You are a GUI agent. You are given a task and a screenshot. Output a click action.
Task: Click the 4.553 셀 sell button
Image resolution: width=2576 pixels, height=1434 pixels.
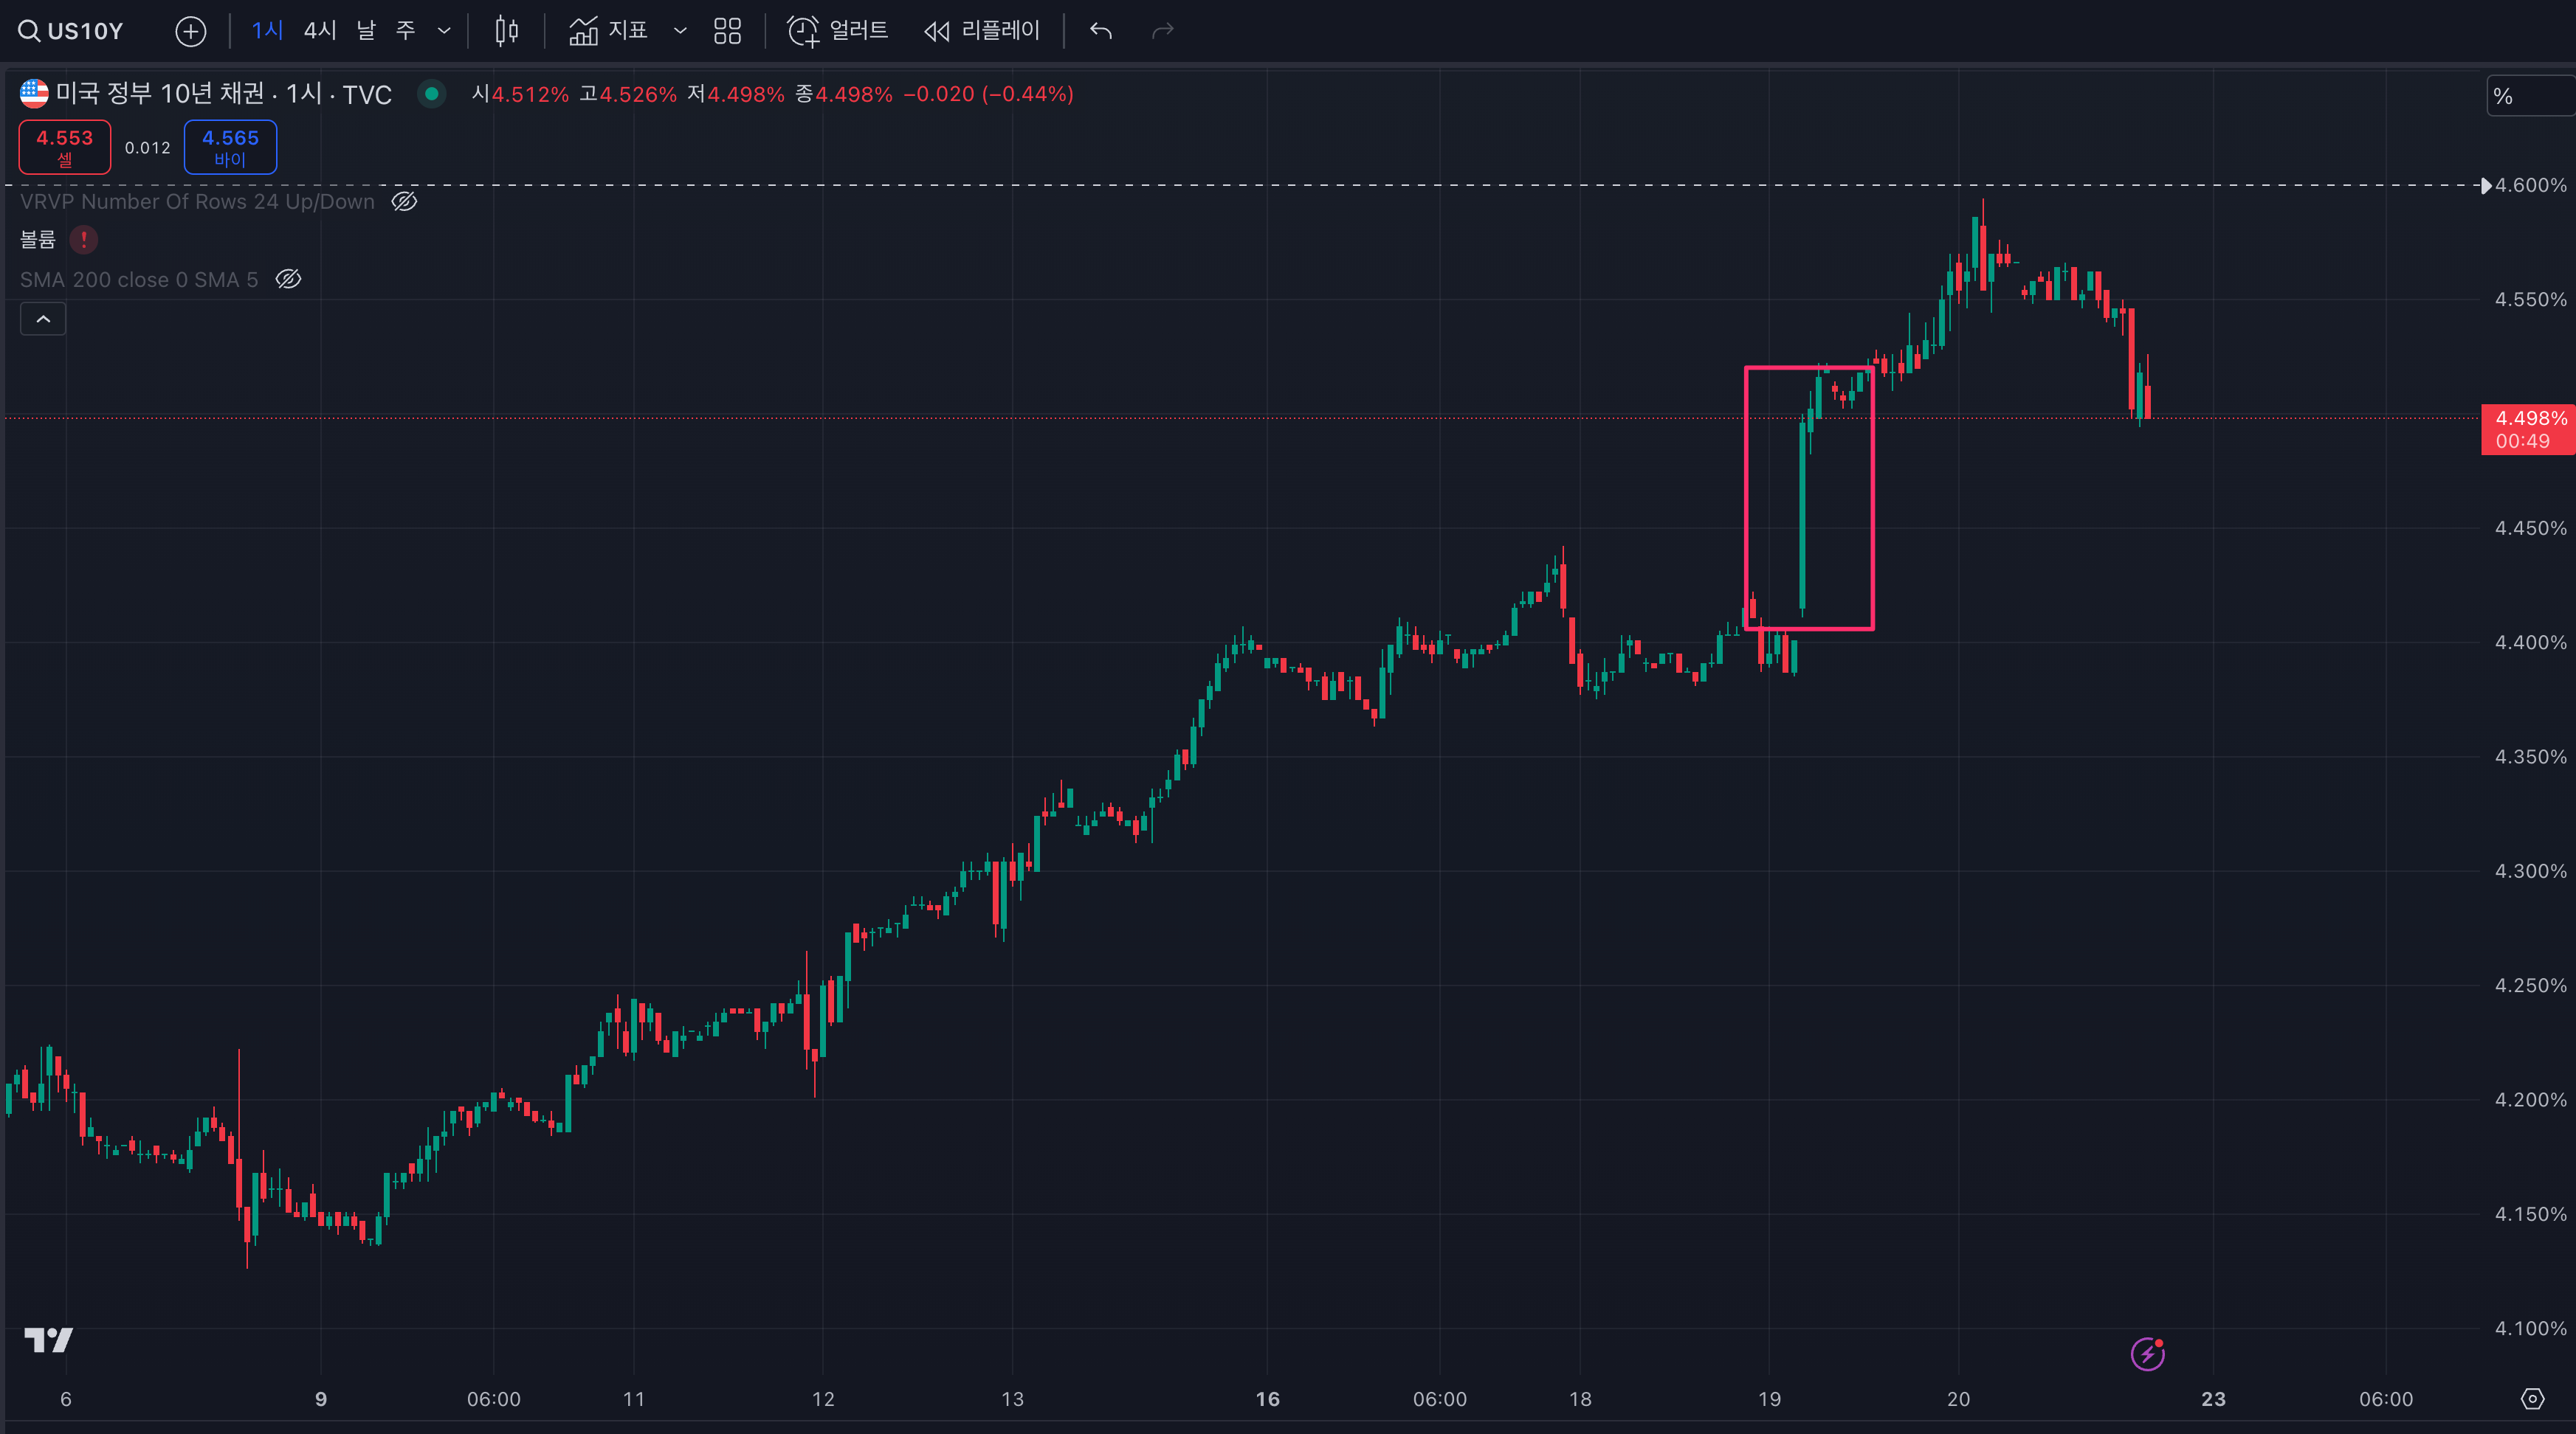point(65,147)
